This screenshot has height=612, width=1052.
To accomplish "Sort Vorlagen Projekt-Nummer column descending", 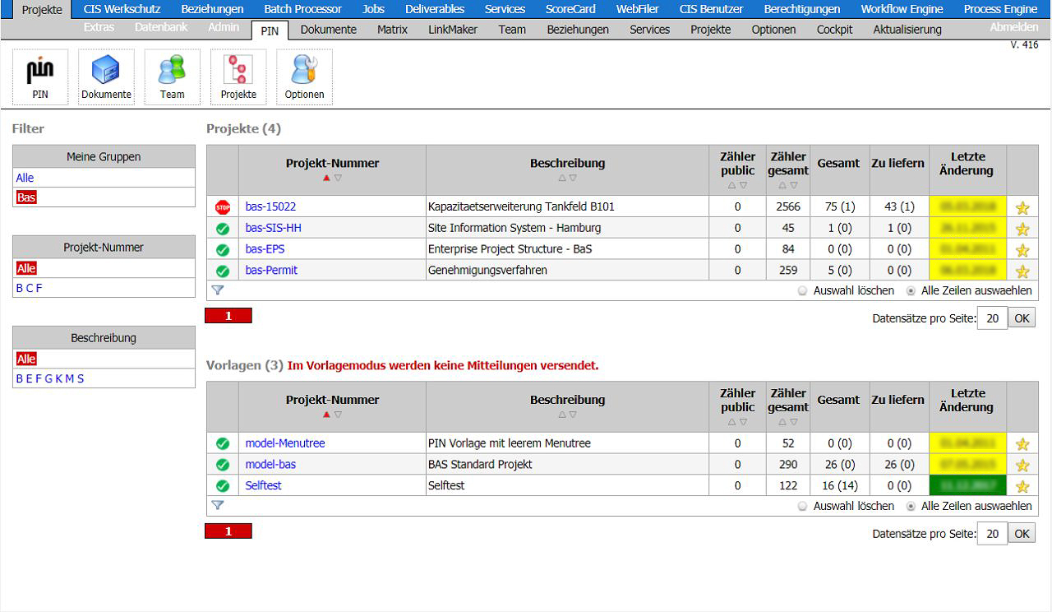I will click(x=338, y=415).
